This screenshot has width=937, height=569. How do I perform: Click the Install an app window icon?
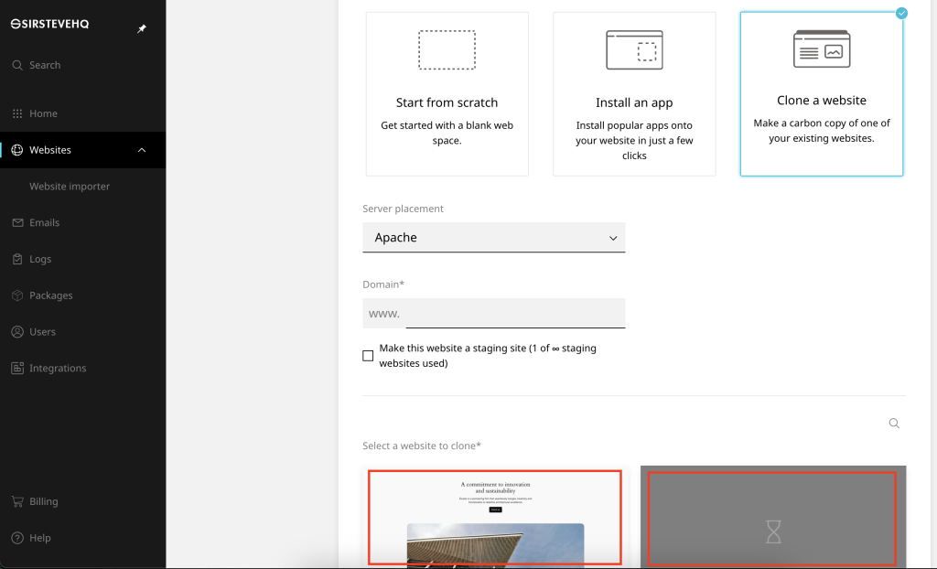click(634, 50)
